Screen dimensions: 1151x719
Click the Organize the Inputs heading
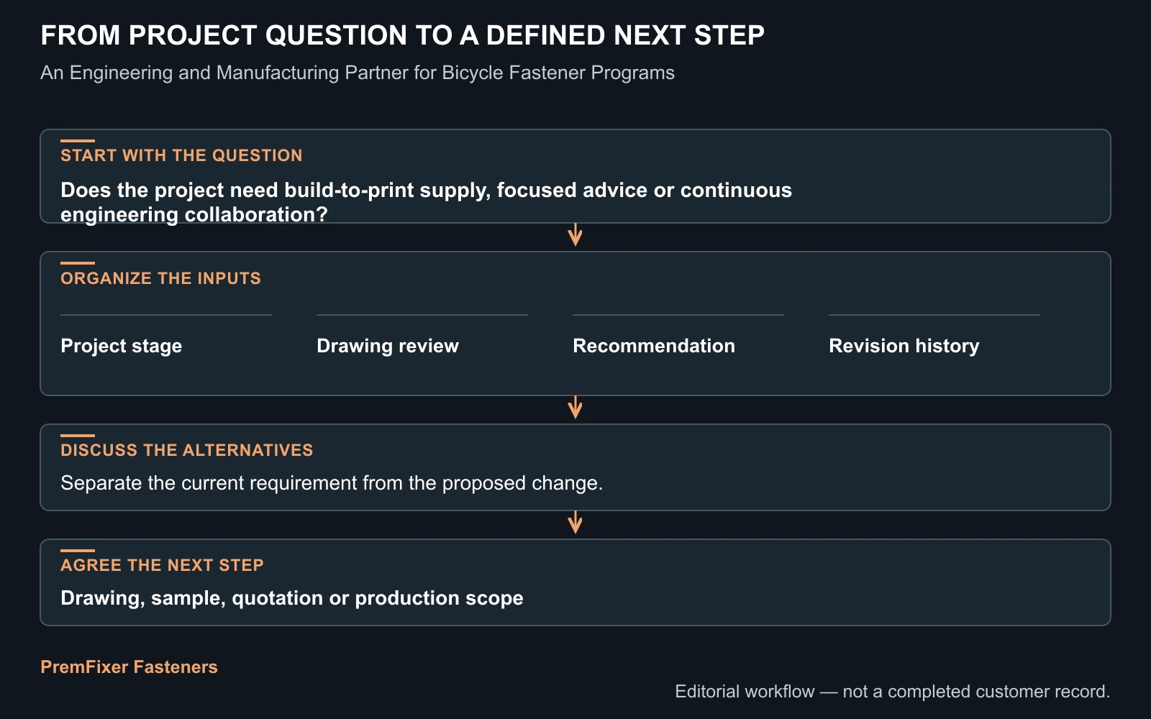tap(160, 278)
